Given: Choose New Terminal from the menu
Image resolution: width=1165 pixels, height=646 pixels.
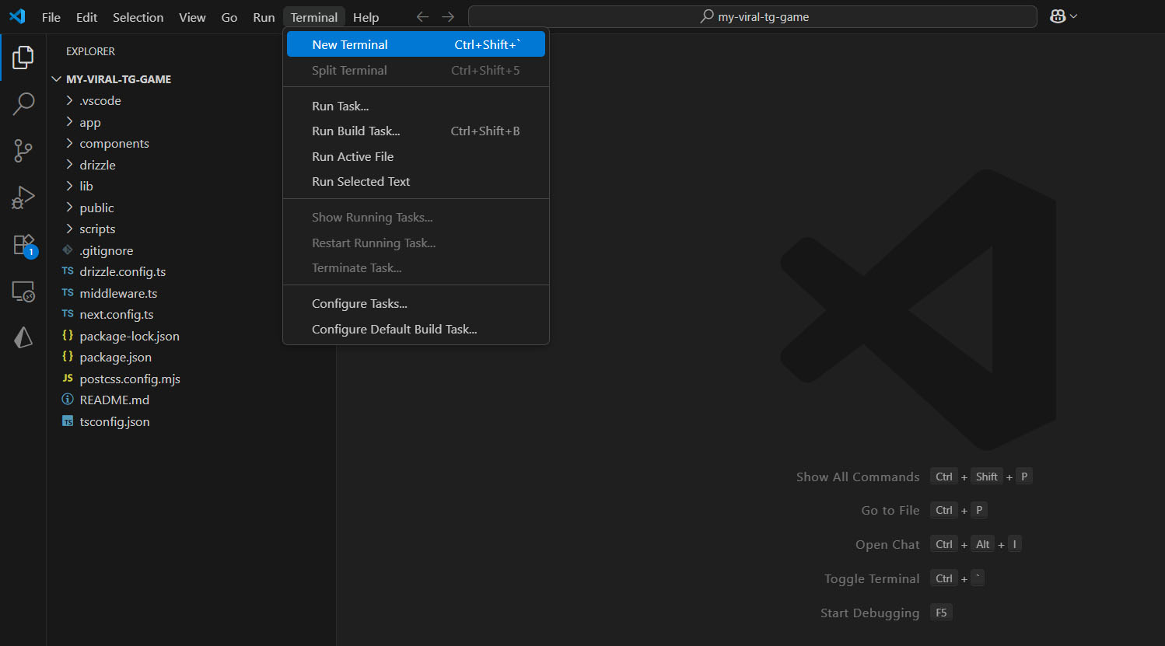Looking at the screenshot, I should tap(416, 44).
